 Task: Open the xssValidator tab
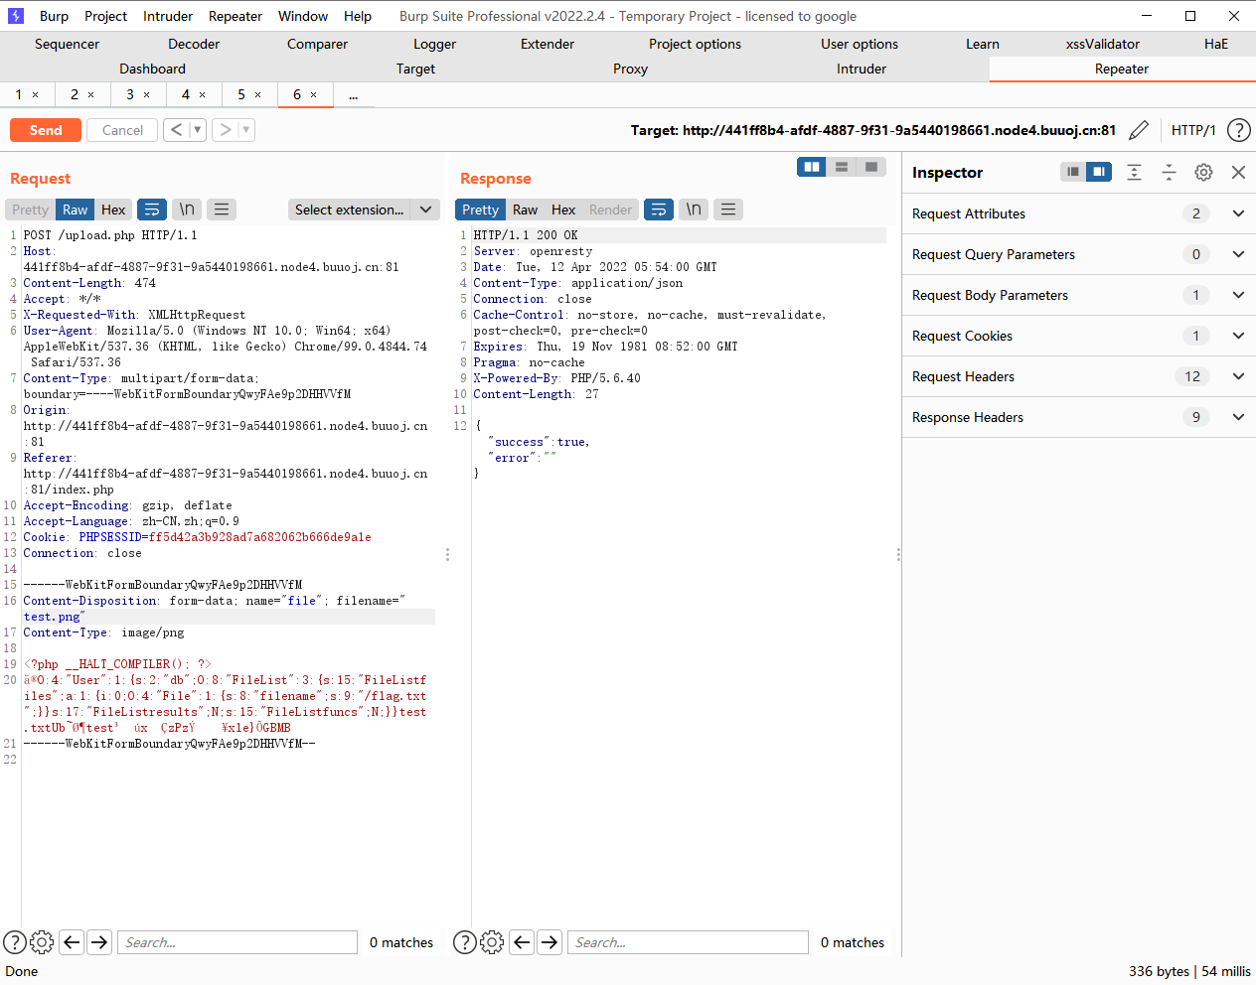coord(1103,44)
